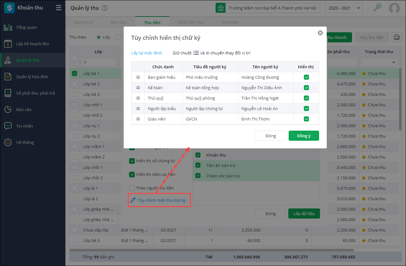Open Hệ thống gear icon
Viewport: 406px width, 266px height.
pyautogui.click(x=8, y=143)
